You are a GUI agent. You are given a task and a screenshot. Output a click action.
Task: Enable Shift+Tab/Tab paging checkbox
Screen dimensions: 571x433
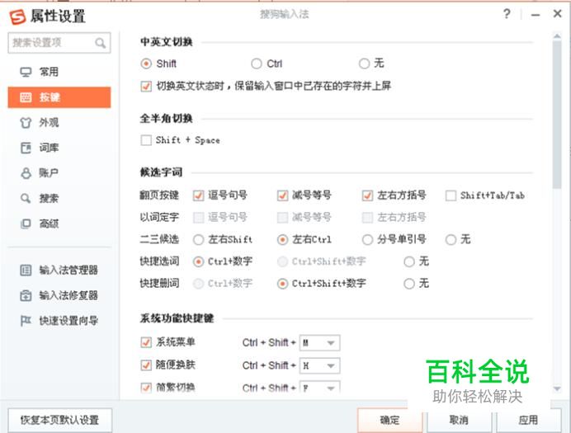(x=451, y=195)
